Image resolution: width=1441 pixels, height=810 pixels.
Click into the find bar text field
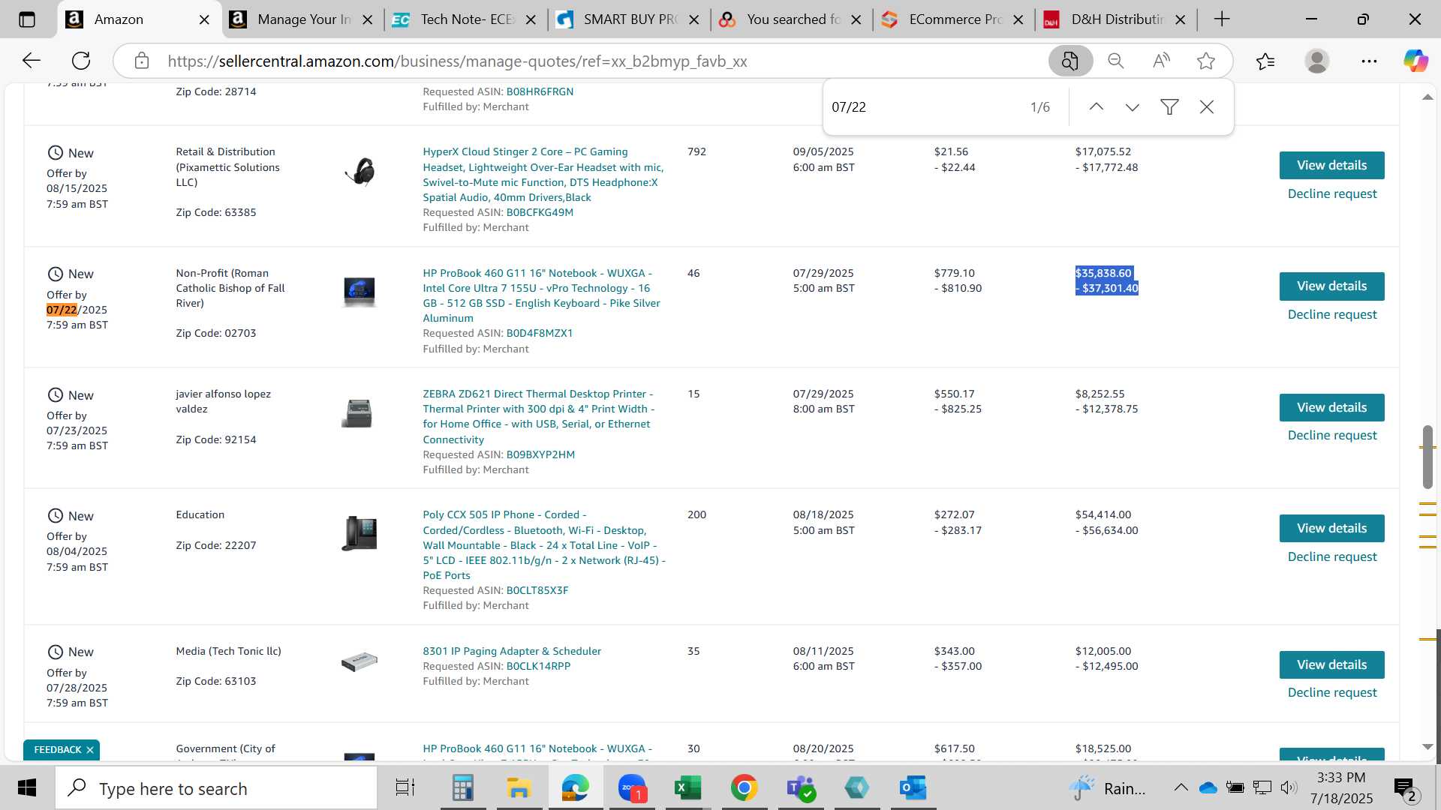tap(923, 107)
